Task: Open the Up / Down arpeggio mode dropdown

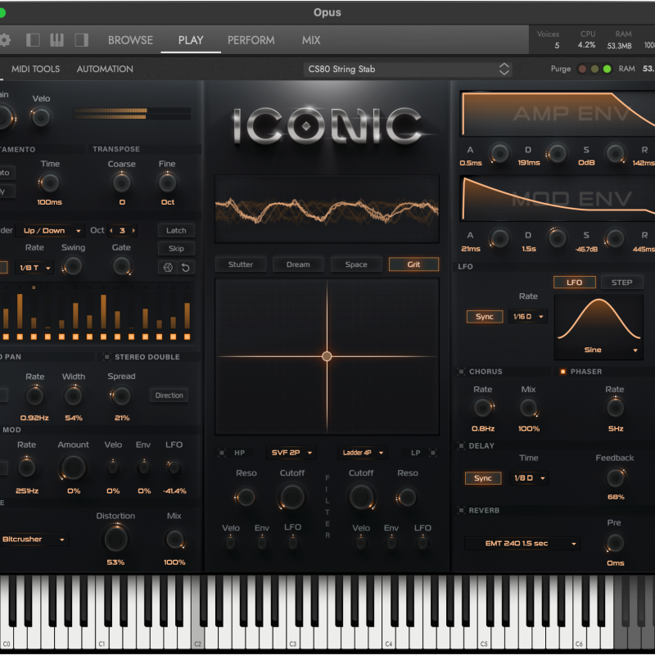Action: pyautogui.click(x=50, y=231)
